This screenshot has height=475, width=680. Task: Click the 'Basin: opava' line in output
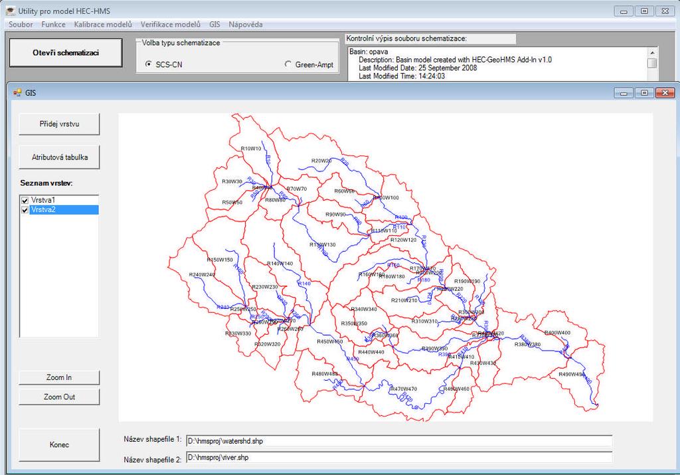click(x=369, y=52)
